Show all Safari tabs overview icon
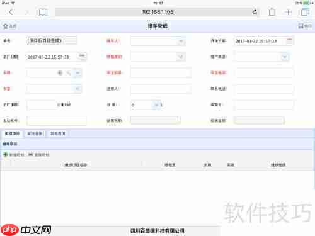Viewport: 315px width, 236px height. click(x=305, y=12)
